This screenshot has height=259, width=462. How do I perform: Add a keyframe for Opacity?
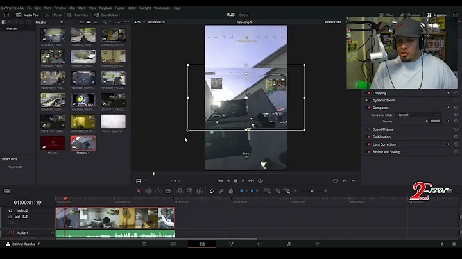(449, 121)
